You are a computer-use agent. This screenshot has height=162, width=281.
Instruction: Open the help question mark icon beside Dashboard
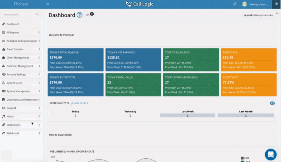pyautogui.click(x=79, y=15)
